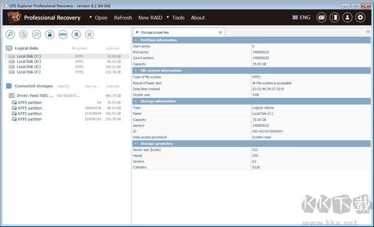374x227 pixels.
Task: Select NTFS partition starting at 524298192
Action: pos(67,119)
